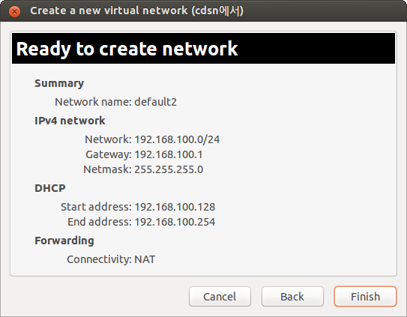Click 'End address: 192.168.100.254' line
The height and width of the screenshot is (317, 407).
pyautogui.click(x=141, y=222)
